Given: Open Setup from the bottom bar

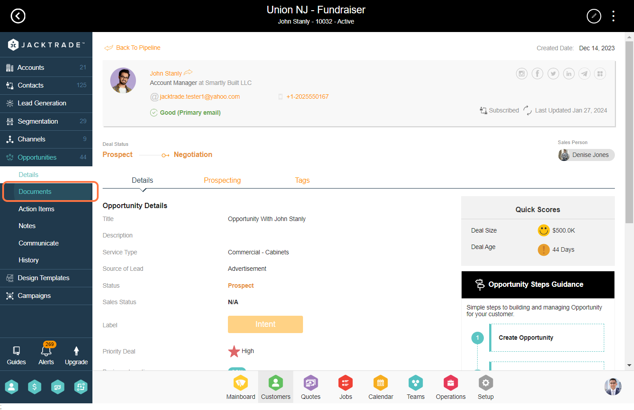Looking at the screenshot, I should [486, 387].
